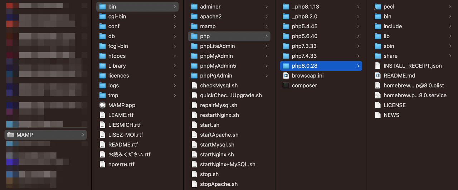Click the pecl alias folder icon
458x190 pixels.
(377, 7)
